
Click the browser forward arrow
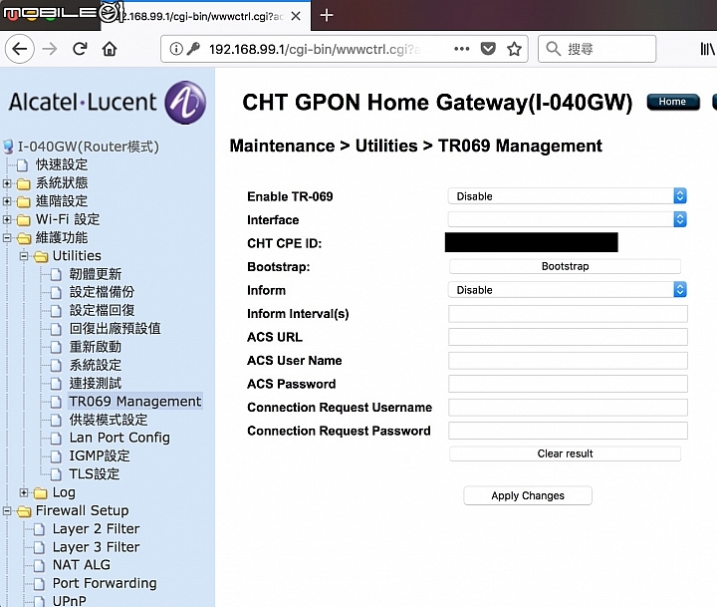[50, 49]
